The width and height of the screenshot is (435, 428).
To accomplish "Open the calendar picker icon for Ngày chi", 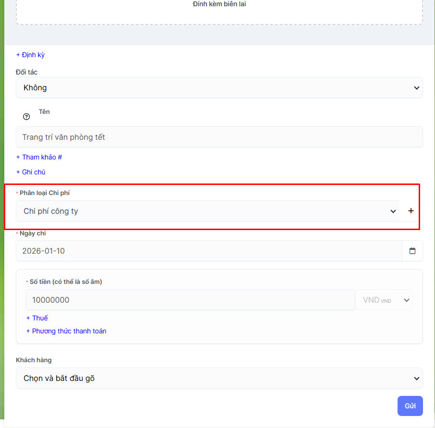I will 412,251.
